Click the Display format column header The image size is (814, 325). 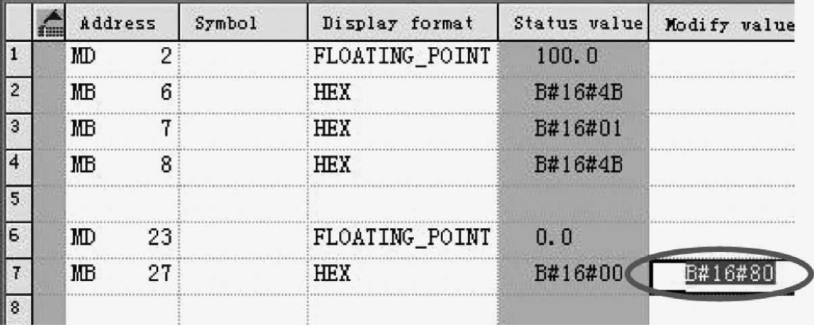pyautogui.click(x=402, y=24)
